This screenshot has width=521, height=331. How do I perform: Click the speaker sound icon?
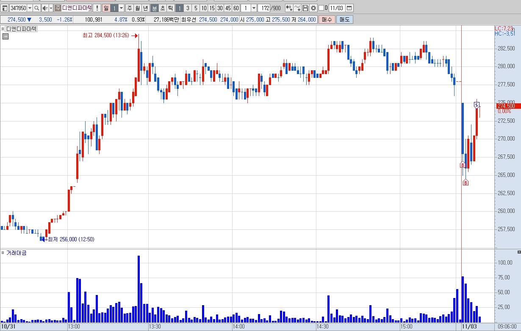[44, 8]
